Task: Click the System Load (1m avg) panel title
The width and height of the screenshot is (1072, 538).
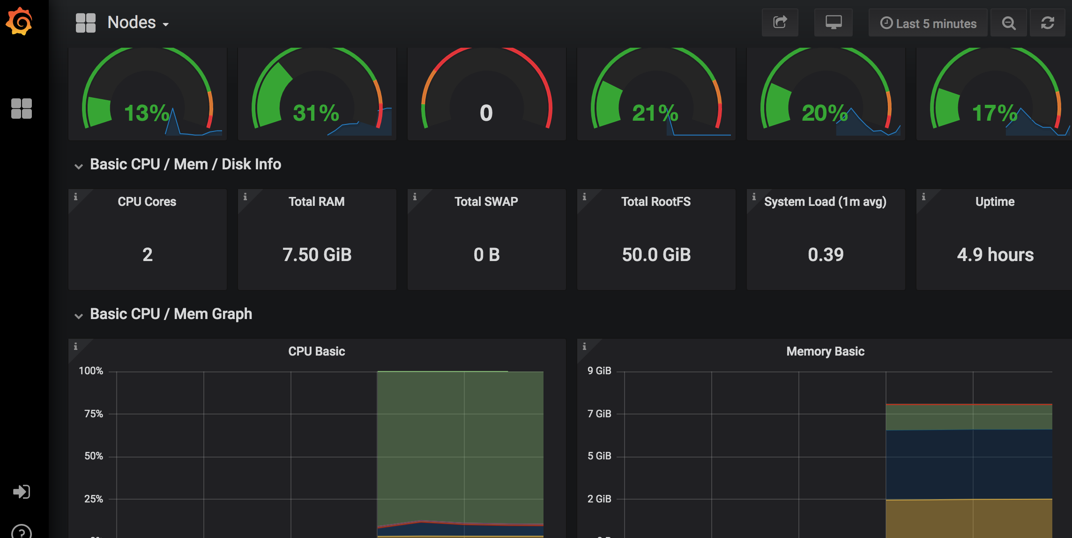Action: tap(825, 202)
